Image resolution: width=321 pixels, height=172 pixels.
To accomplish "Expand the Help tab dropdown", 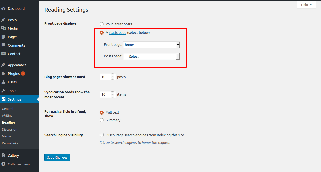I will pyautogui.click(x=306, y=5).
